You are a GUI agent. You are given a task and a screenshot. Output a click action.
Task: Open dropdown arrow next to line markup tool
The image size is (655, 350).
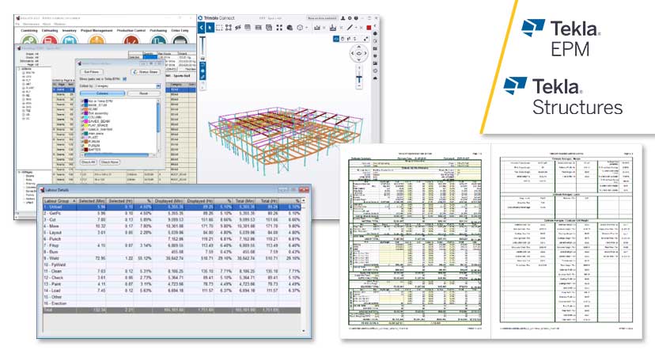pos(356,28)
